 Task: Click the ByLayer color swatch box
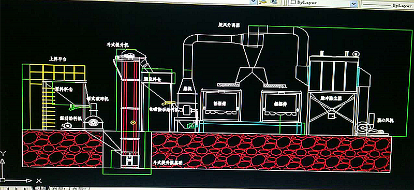[x=292, y=3]
